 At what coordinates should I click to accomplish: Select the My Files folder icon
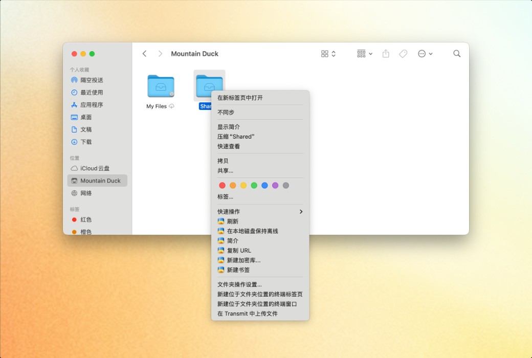coord(161,86)
